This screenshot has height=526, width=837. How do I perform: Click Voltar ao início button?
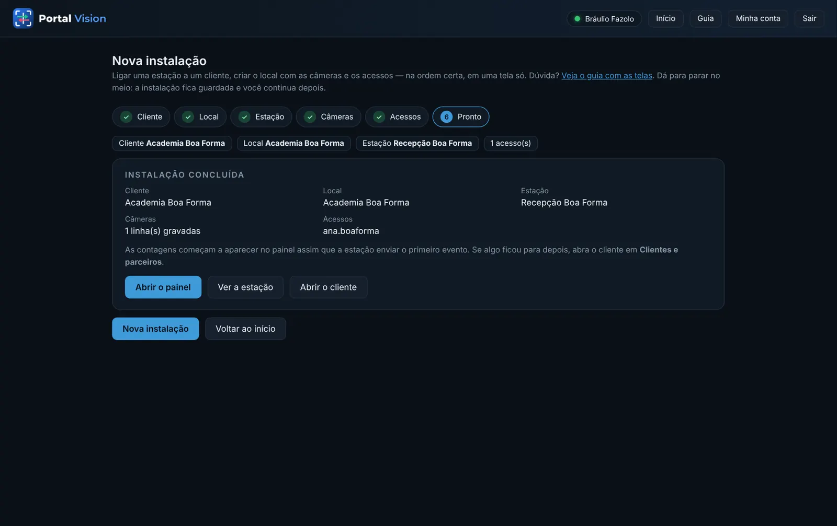click(x=245, y=329)
